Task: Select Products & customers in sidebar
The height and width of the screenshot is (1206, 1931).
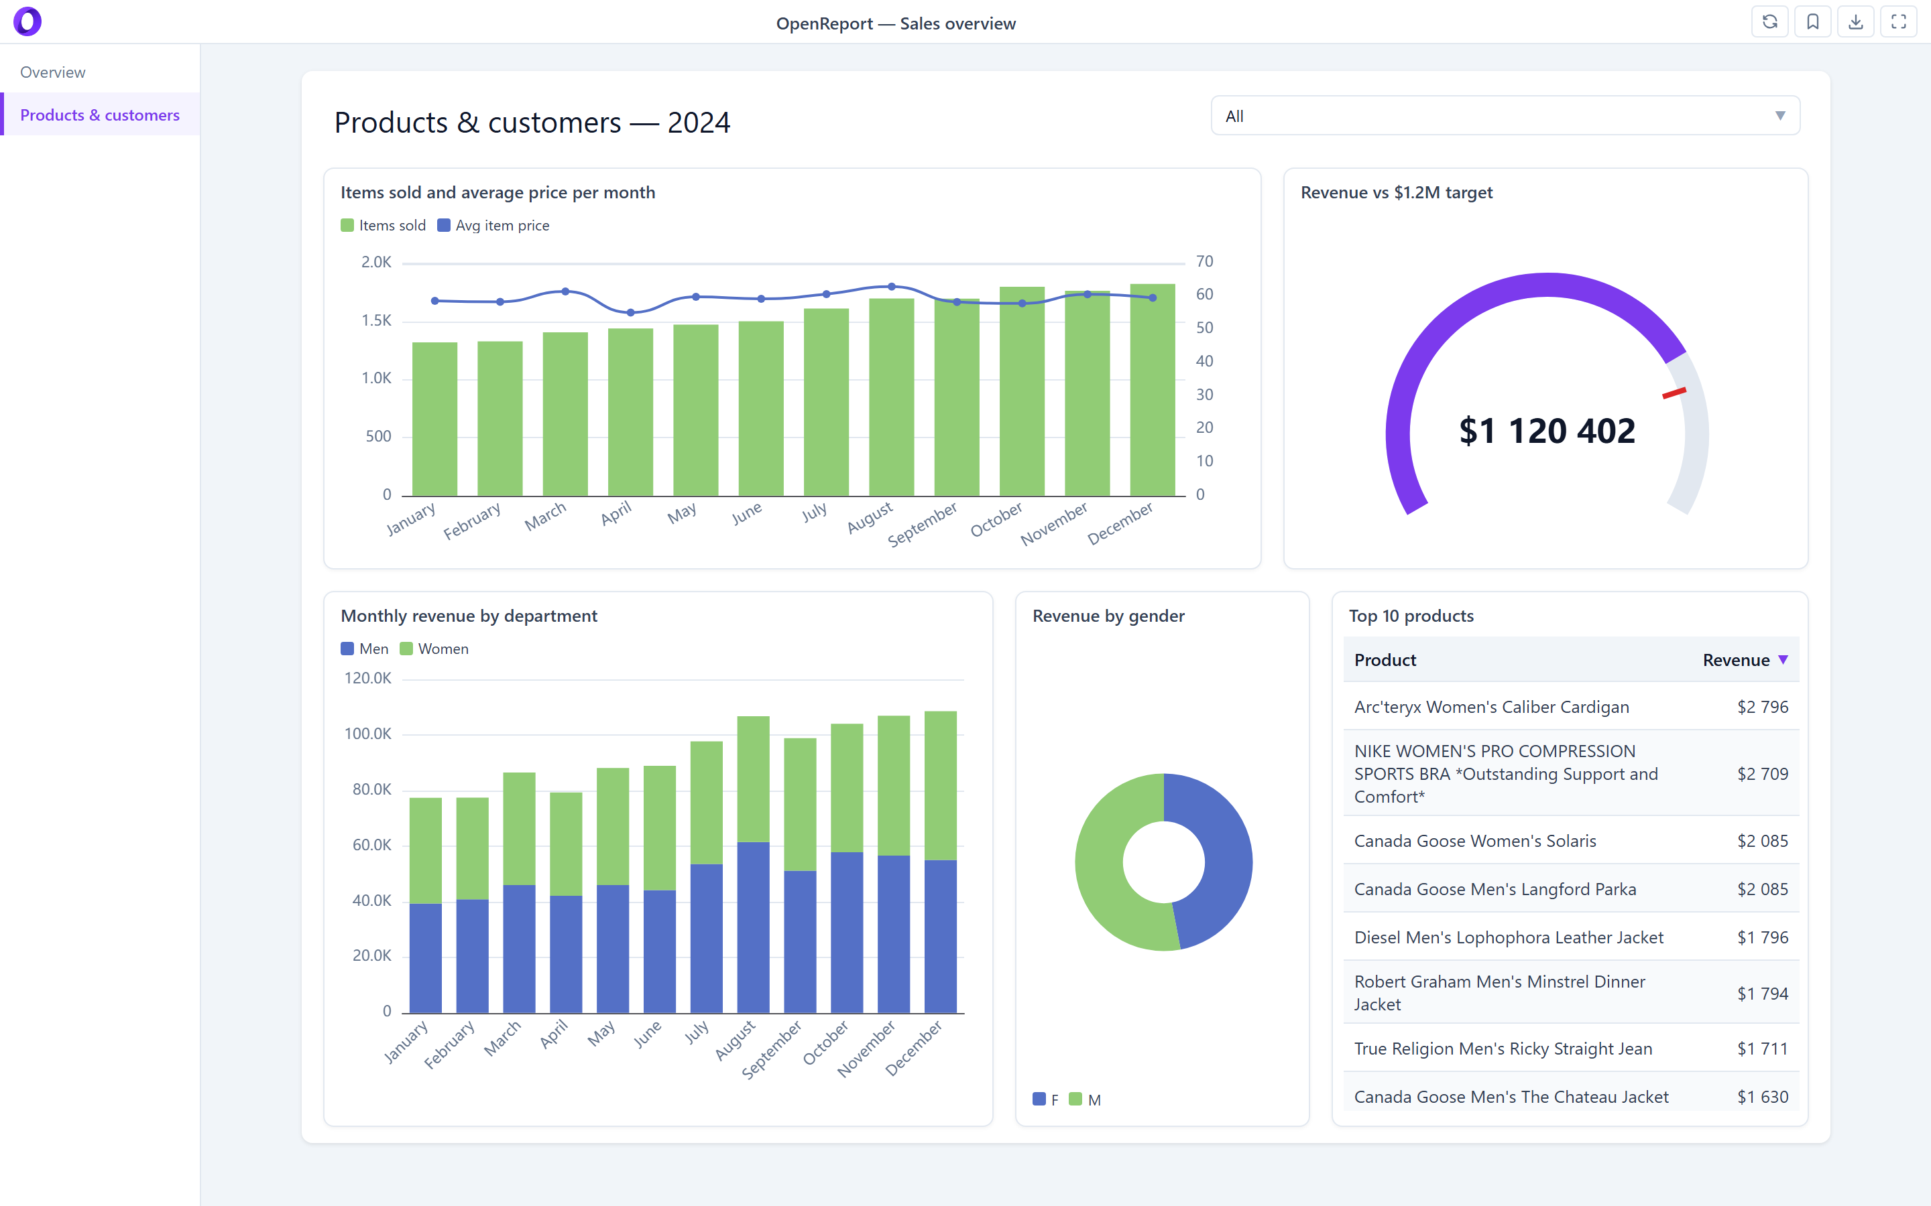Action: click(101, 115)
